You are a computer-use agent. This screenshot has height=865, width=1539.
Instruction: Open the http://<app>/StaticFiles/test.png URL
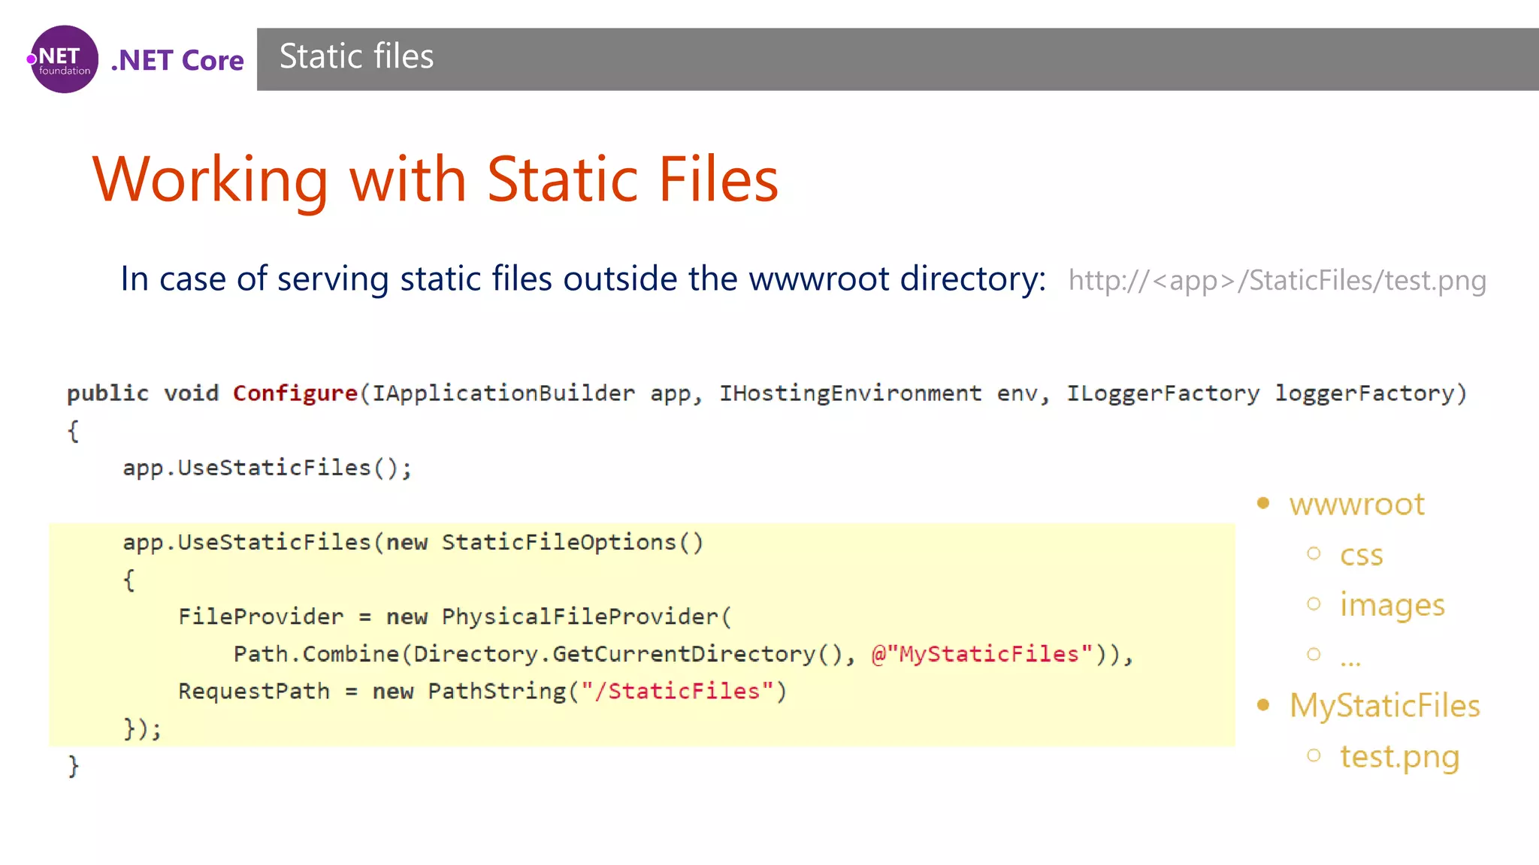(1277, 280)
